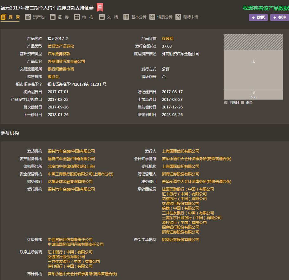Go to the 情景分析 tab
Image resolution: width=289 pixels, height=280 pixels.
[161, 17]
